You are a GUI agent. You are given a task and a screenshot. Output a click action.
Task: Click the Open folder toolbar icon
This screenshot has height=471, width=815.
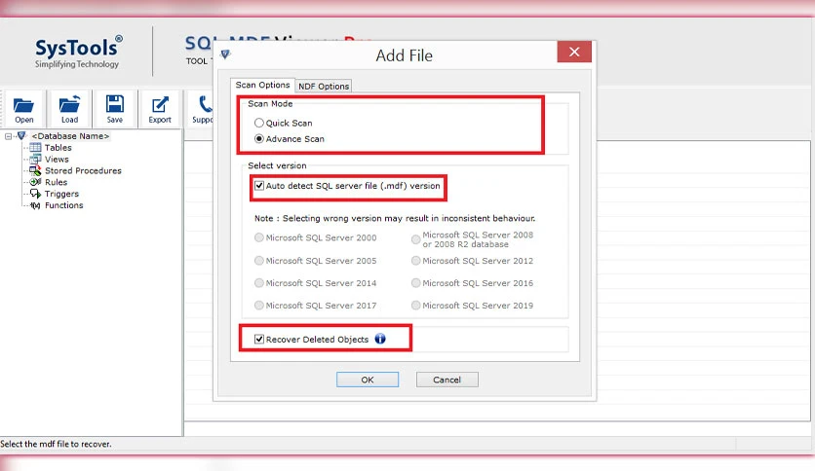(23, 105)
